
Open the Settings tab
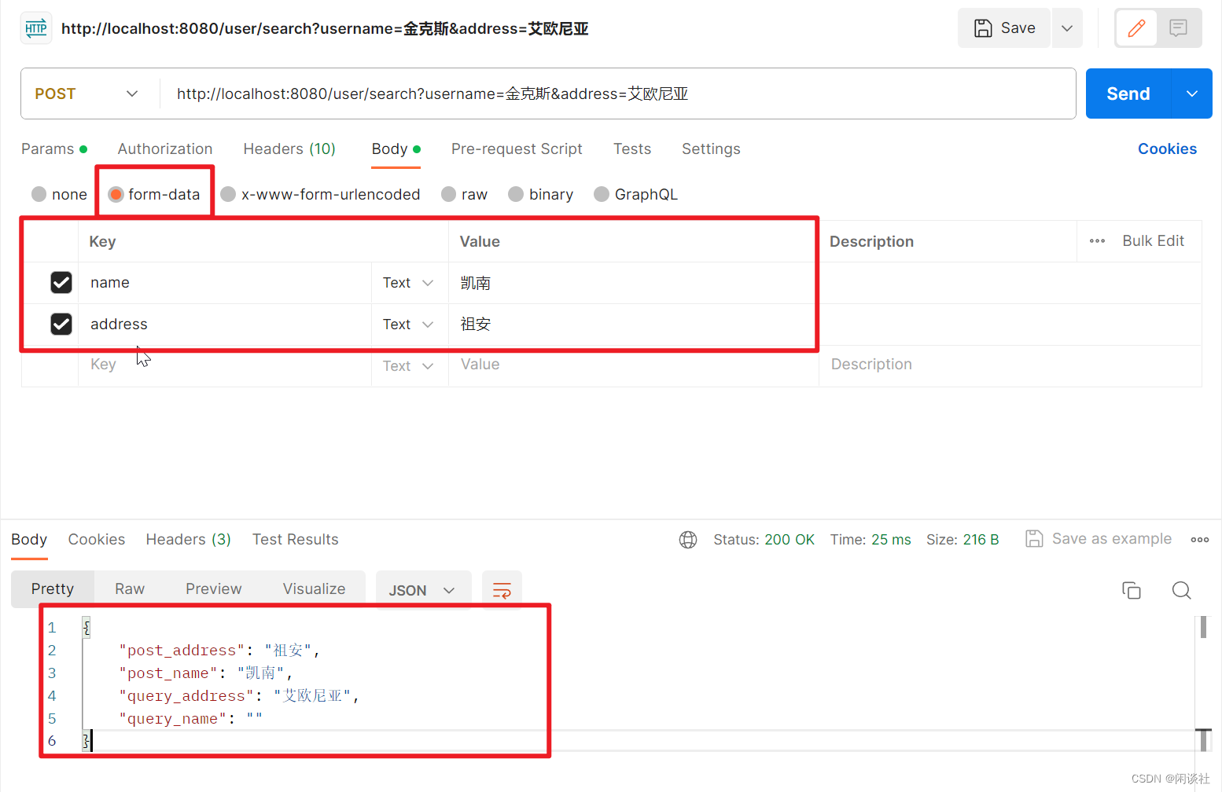pos(711,148)
